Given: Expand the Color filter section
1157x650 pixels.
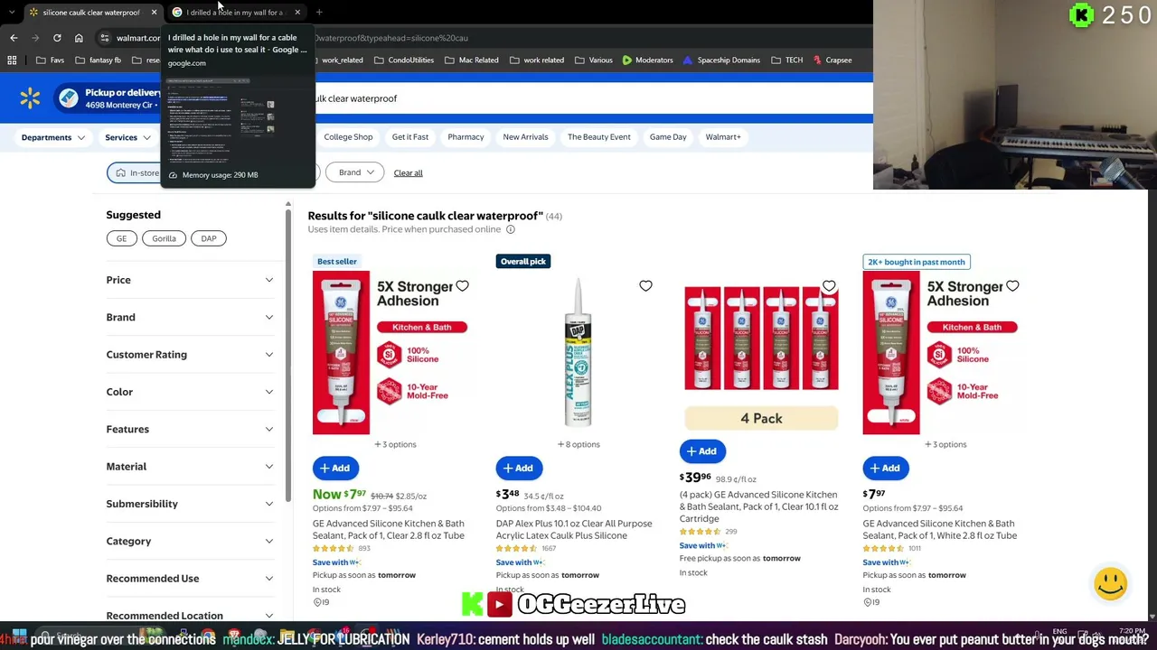Looking at the screenshot, I should 190,392.
